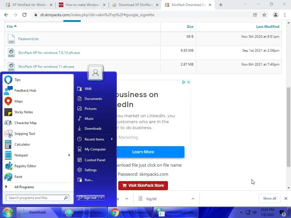
Task: Go back in browser history
Action: click(6, 15)
